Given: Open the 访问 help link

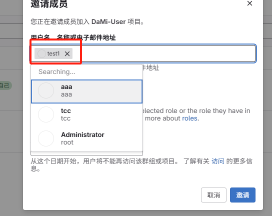Looking at the screenshot, I should [218, 161].
